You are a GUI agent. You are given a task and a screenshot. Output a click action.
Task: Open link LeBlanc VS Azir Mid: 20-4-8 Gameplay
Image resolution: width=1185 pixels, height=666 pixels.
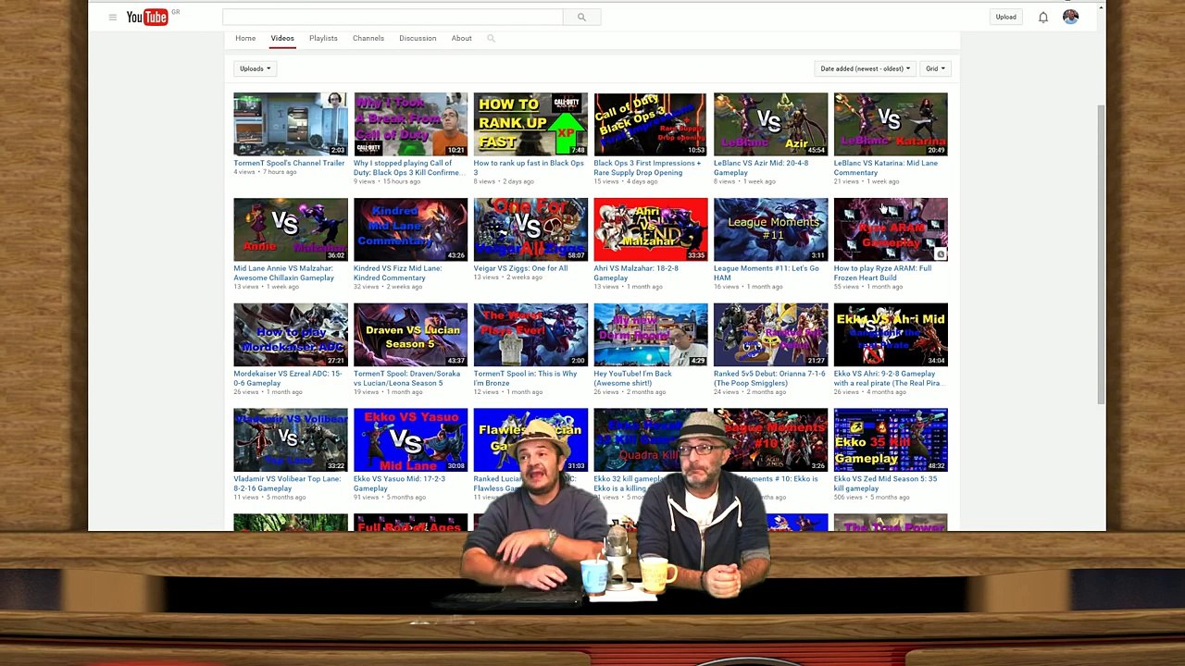[x=761, y=168]
